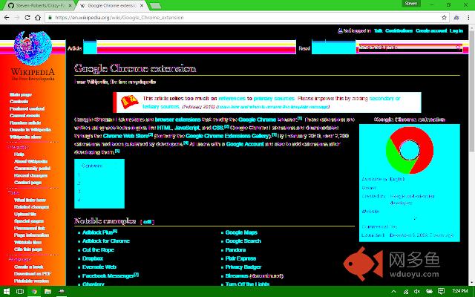Open the Cut the Rope link

click(x=98, y=249)
